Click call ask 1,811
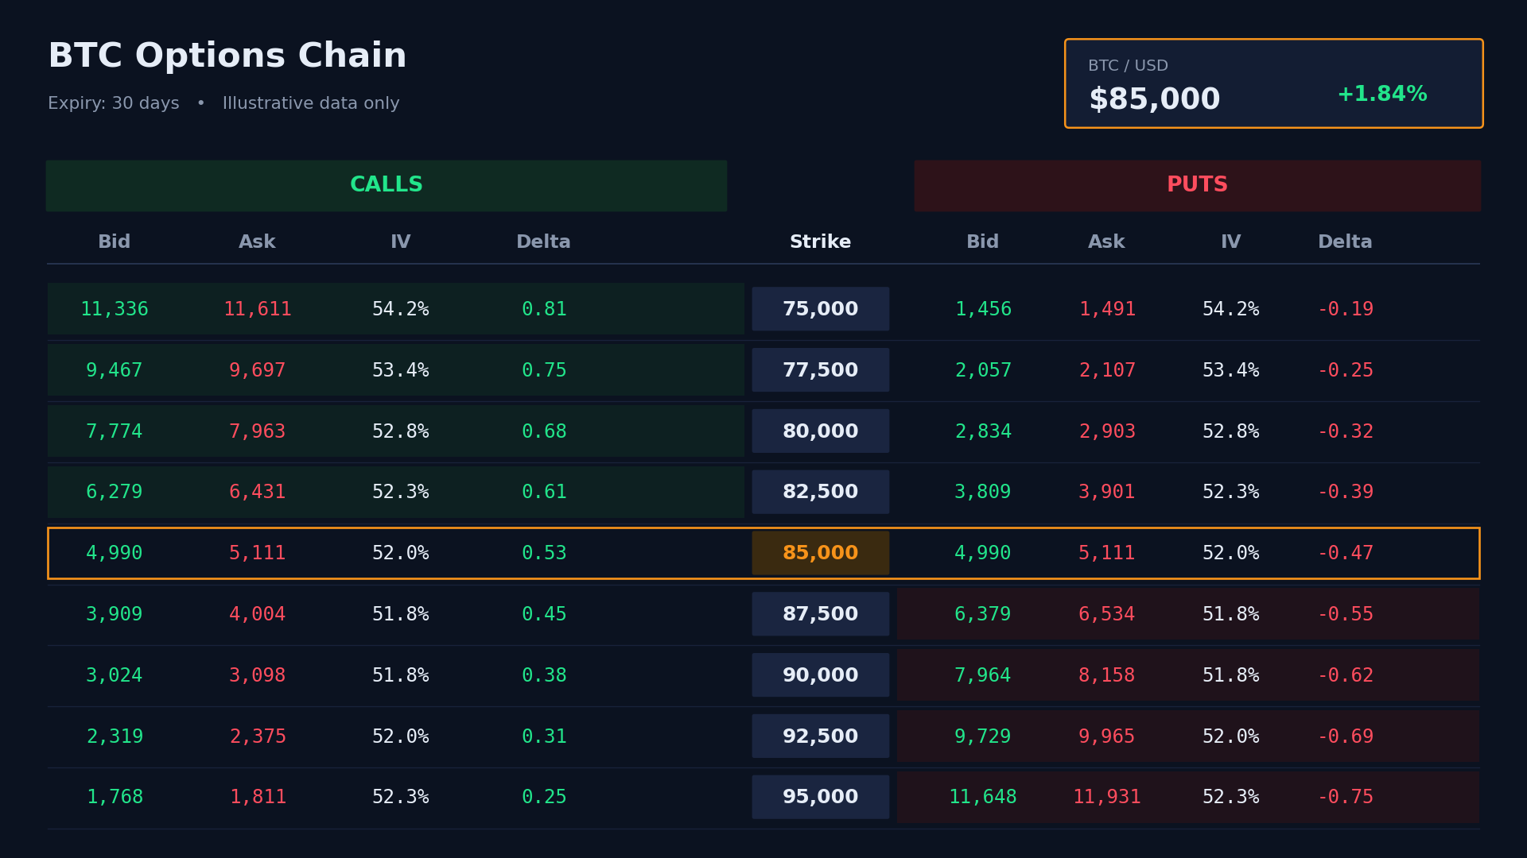This screenshot has height=858, width=1527. (258, 797)
